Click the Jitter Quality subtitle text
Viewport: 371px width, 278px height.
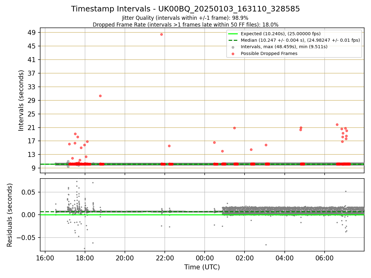(x=185, y=18)
